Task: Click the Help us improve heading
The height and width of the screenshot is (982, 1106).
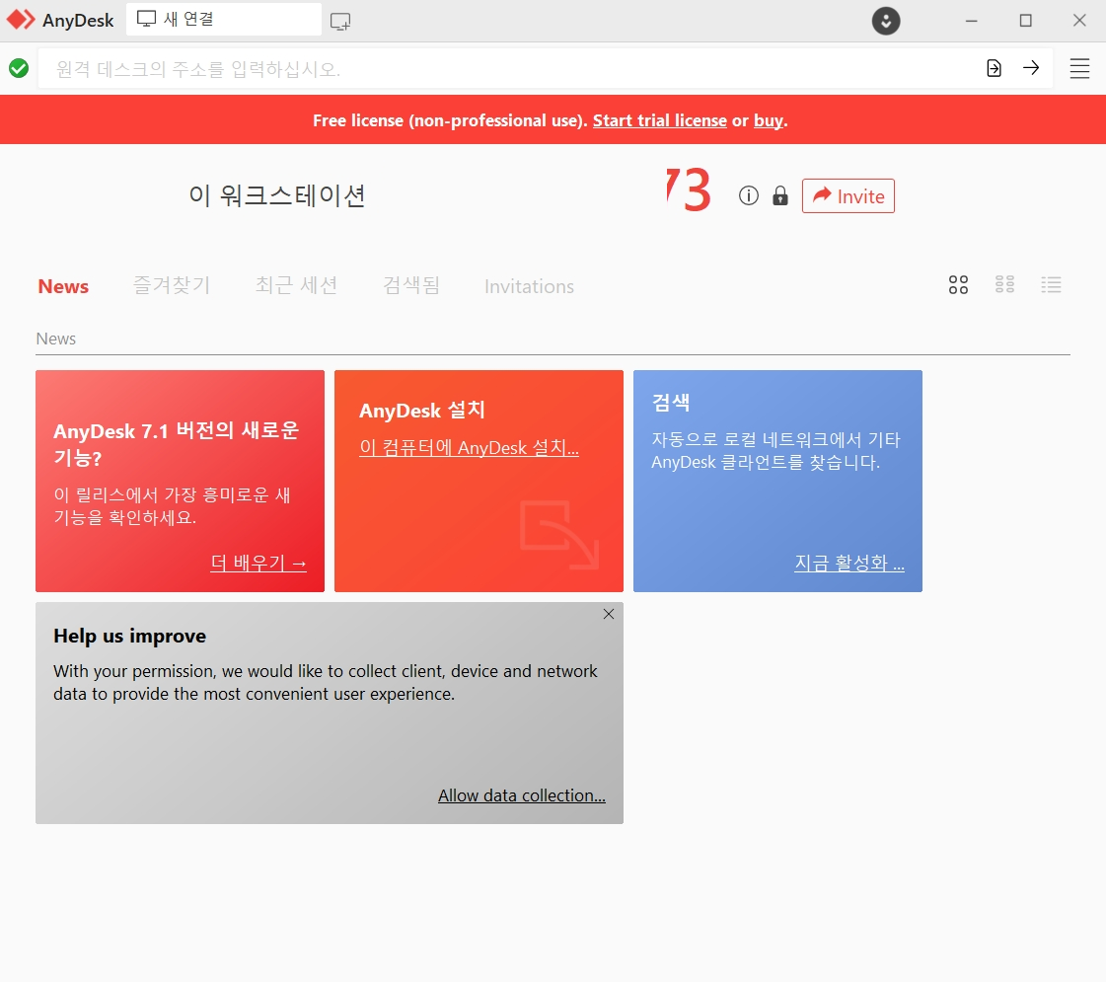Action: tap(130, 636)
